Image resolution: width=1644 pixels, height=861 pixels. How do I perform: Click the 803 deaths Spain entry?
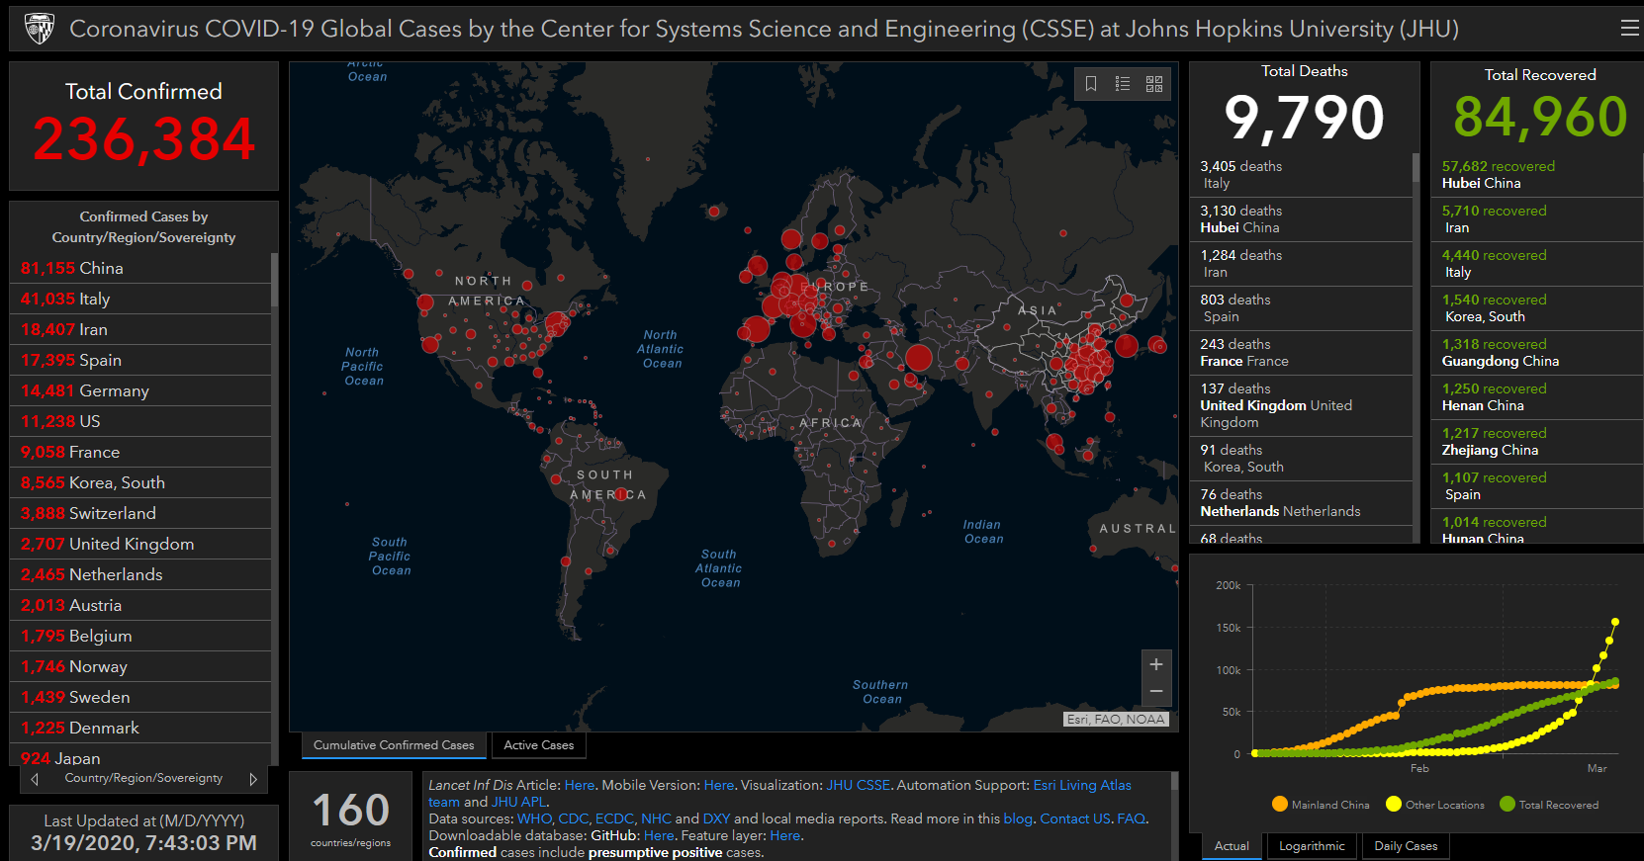click(x=1301, y=308)
